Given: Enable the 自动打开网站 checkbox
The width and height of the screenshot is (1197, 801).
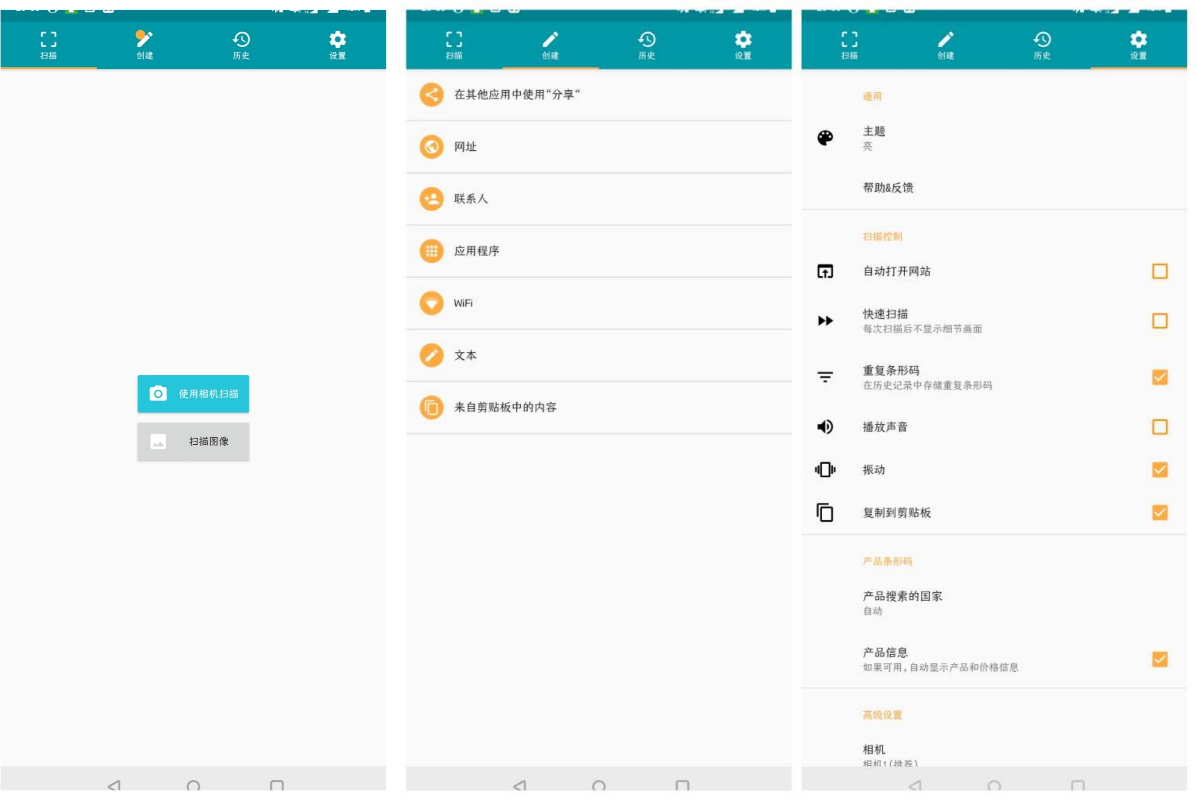Looking at the screenshot, I should [x=1159, y=271].
